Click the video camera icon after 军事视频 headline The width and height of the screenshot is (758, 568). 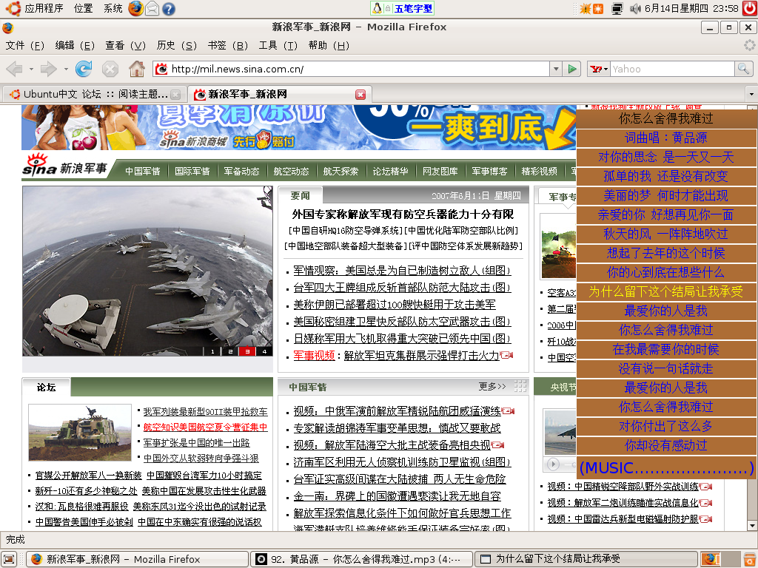coord(506,356)
